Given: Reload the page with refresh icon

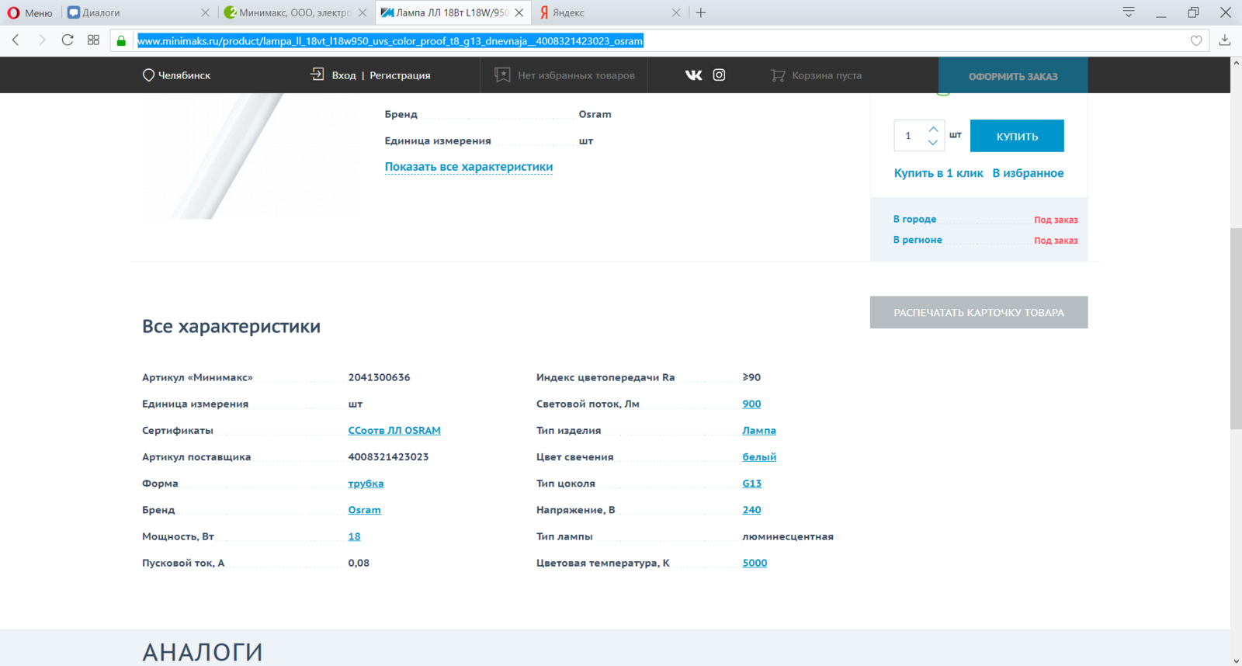Looking at the screenshot, I should [68, 40].
